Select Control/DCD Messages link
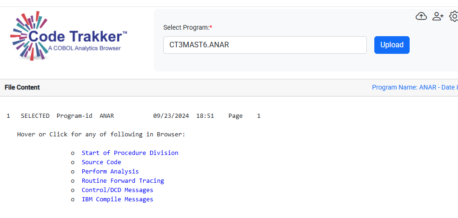This screenshot has width=458, height=218. pyautogui.click(x=117, y=190)
